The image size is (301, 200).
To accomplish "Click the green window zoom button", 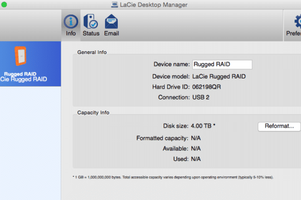I will click(x=4, y=5).
